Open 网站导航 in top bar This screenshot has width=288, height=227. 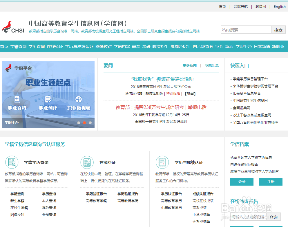241,7
